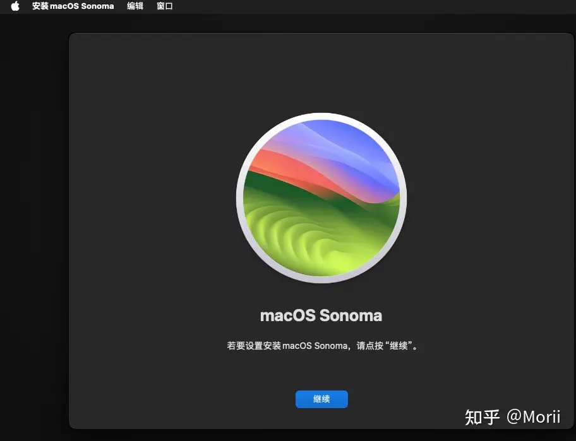Open the 安装 macOS Sonoma app menu
This screenshot has width=576, height=441.
click(x=73, y=6)
